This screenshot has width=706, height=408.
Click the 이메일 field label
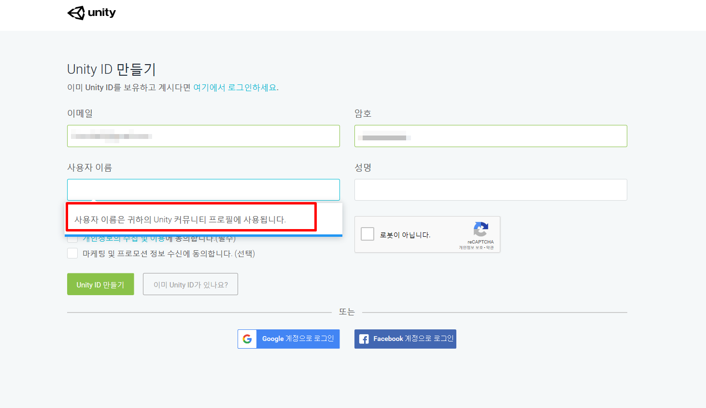(80, 113)
